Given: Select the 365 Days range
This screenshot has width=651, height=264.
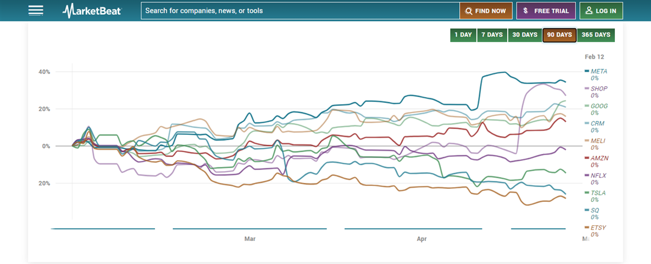Looking at the screenshot, I should [595, 35].
